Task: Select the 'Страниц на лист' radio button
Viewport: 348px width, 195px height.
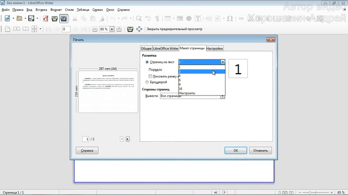Action: pyautogui.click(x=147, y=62)
